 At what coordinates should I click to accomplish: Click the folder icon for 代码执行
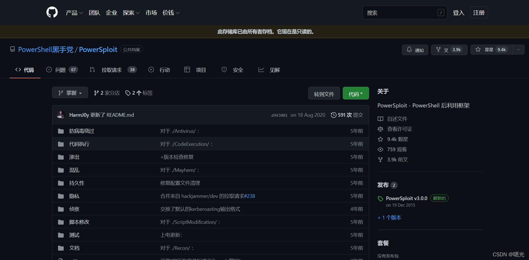[x=61, y=144]
